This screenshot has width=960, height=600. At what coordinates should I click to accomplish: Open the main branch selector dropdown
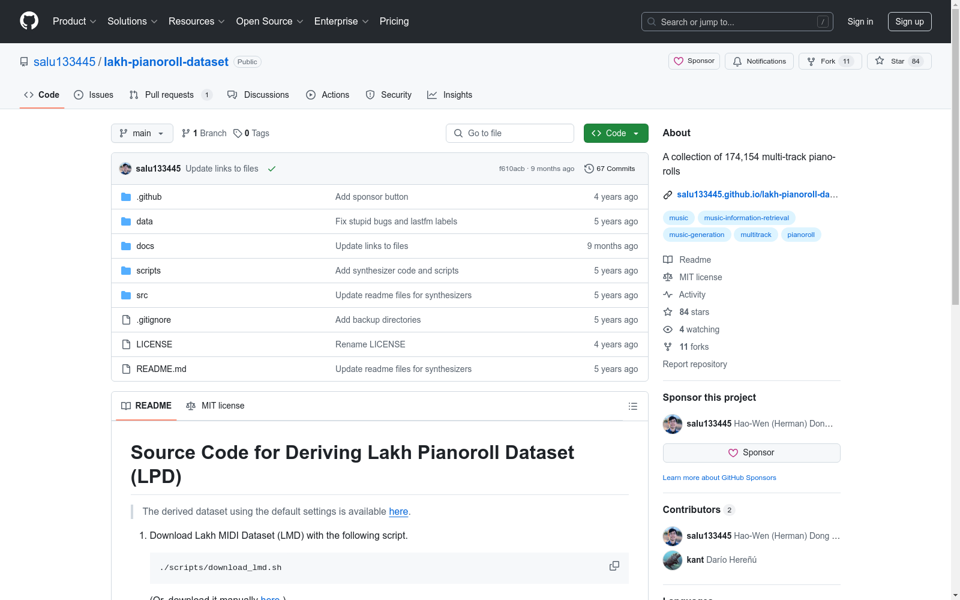[142, 133]
